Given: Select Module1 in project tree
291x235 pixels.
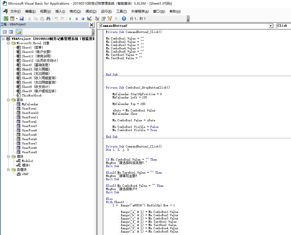Looking at the screenshot, I should tap(28, 161).
